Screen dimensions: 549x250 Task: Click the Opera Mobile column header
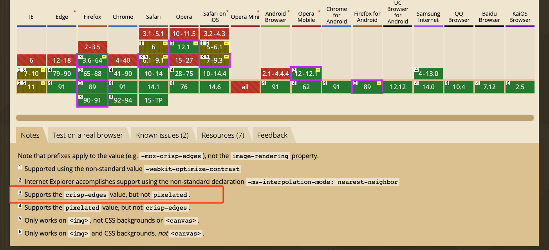click(x=306, y=17)
